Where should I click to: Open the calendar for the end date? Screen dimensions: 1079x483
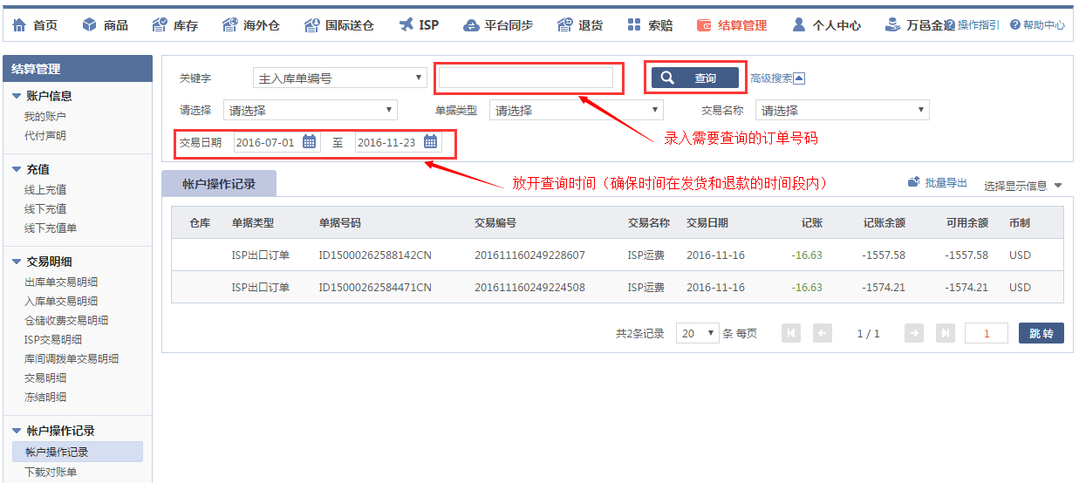(x=431, y=142)
